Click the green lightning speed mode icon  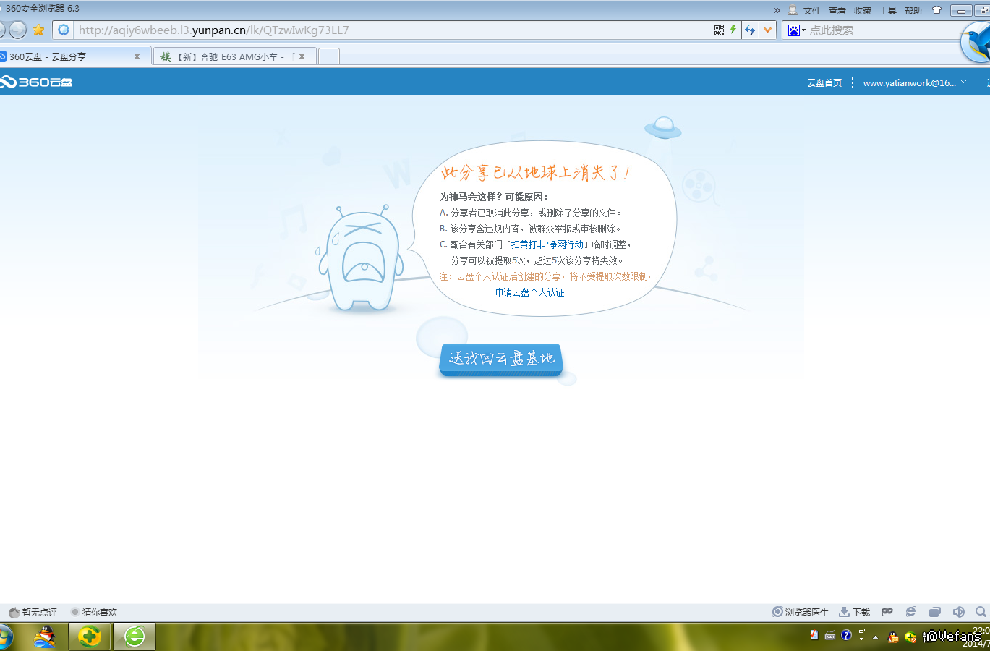(733, 30)
